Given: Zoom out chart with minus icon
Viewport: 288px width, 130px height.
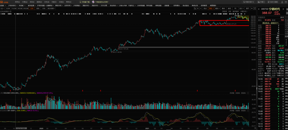Looking at the screenshot, I should click(201, 8).
